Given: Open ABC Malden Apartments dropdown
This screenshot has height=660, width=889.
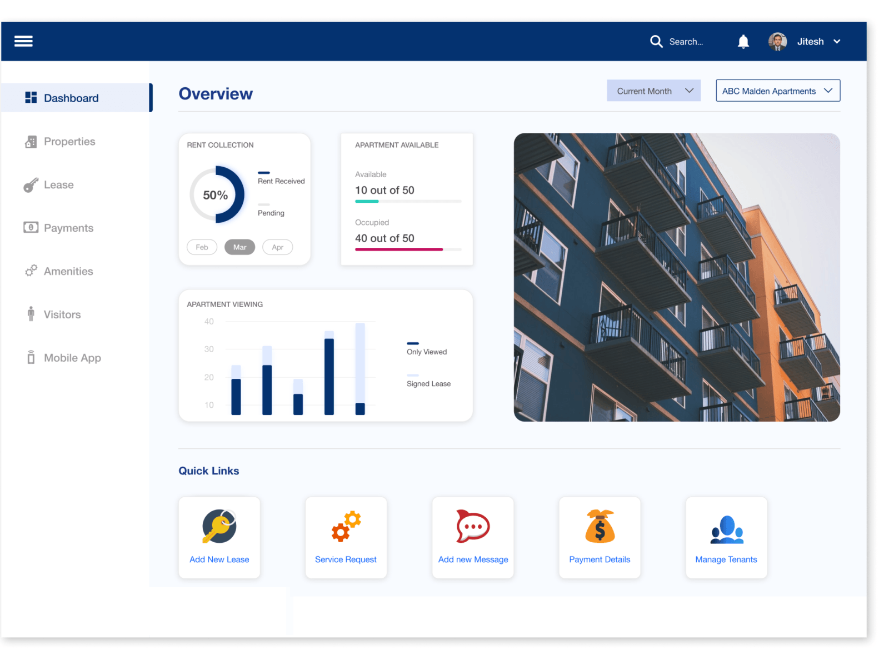Looking at the screenshot, I should [778, 91].
